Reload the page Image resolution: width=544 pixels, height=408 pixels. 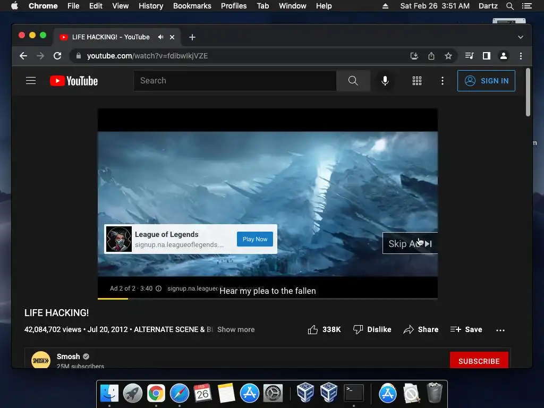click(57, 56)
